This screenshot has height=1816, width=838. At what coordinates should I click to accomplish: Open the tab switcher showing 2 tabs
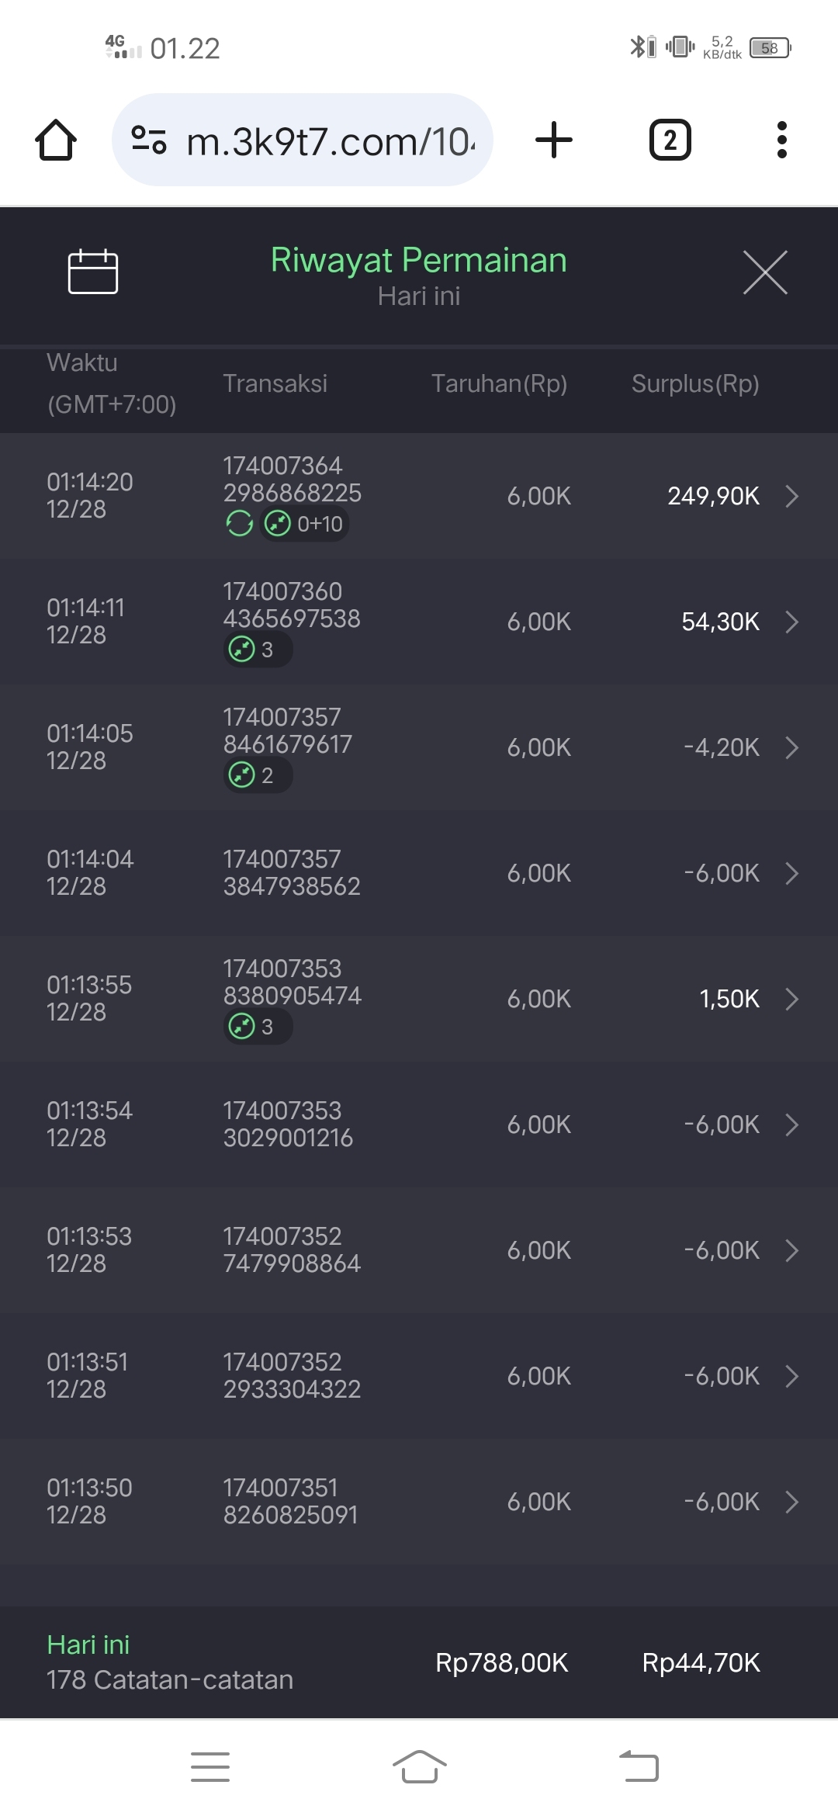tap(670, 140)
